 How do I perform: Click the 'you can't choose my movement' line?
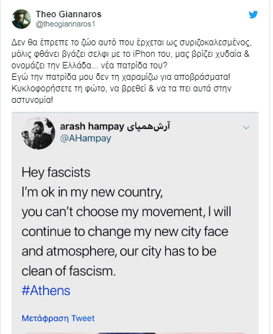point(126,212)
